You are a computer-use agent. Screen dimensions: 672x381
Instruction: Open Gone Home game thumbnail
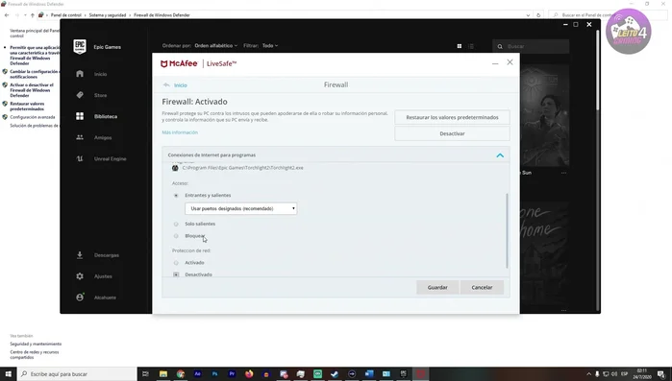pos(544,252)
